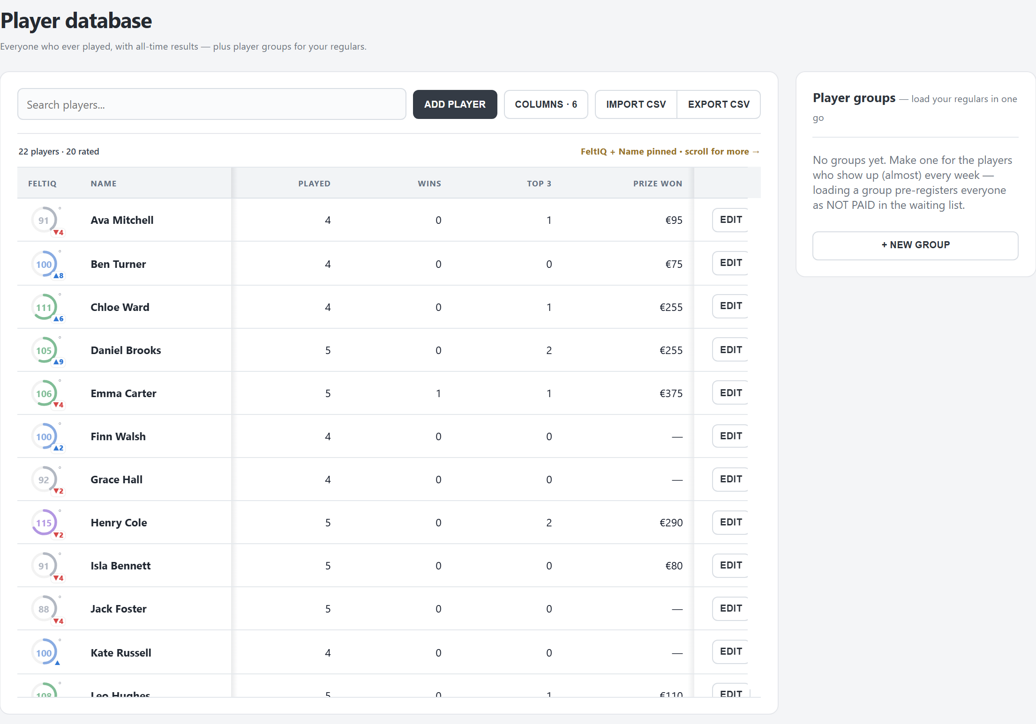The height and width of the screenshot is (724, 1036).
Task: Open the Columns · 6 selector
Action: click(x=546, y=104)
